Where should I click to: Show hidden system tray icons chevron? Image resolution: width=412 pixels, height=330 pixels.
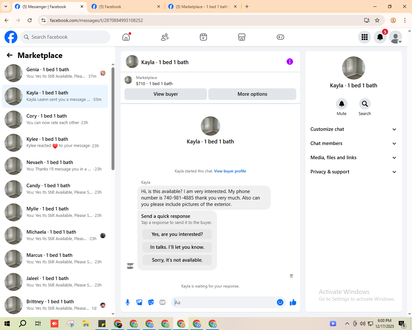click(347, 324)
